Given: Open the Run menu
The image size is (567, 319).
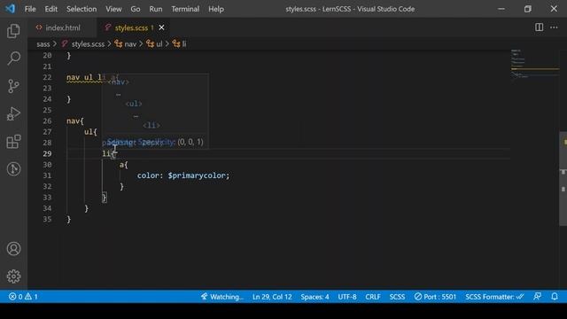Looking at the screenshot, I should click(156, 9).
